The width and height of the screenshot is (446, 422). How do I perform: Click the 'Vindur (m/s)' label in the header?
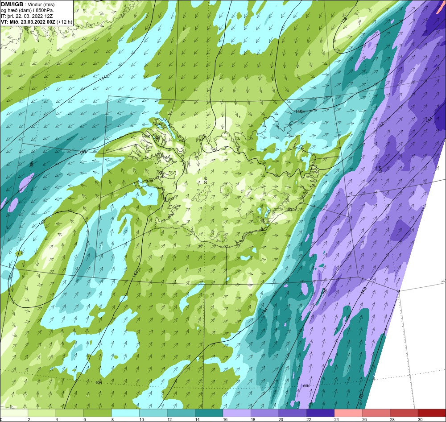41,4
